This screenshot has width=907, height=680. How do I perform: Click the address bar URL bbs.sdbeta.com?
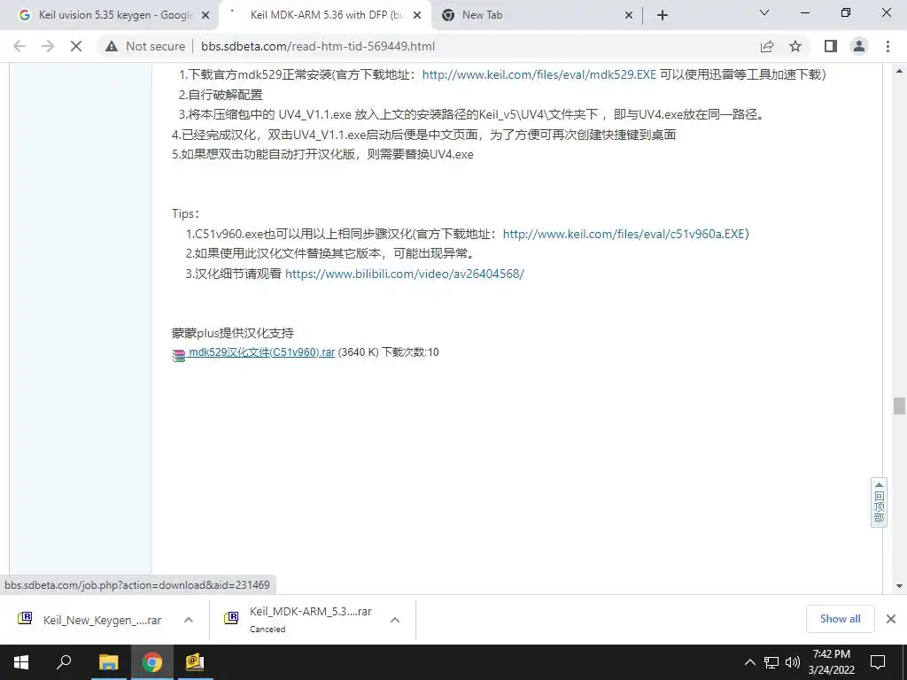point(318,46)
